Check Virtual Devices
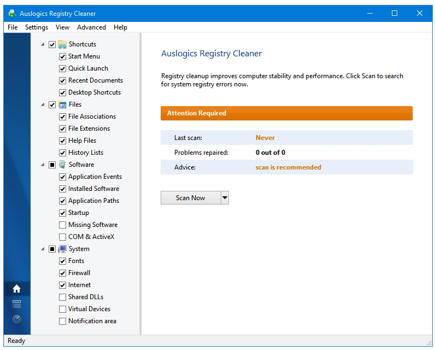This screenshot has width=435, height=350. pyautogui.click(x=62, y=309)
